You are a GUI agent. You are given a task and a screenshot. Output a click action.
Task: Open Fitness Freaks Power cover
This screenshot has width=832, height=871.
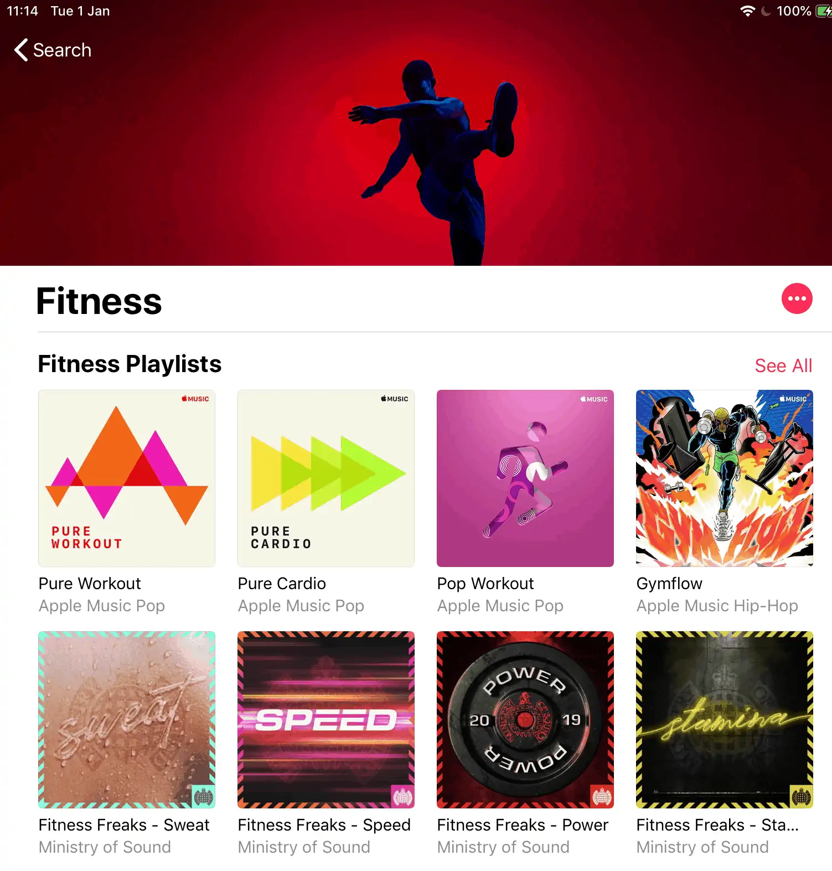coord(525,720)
